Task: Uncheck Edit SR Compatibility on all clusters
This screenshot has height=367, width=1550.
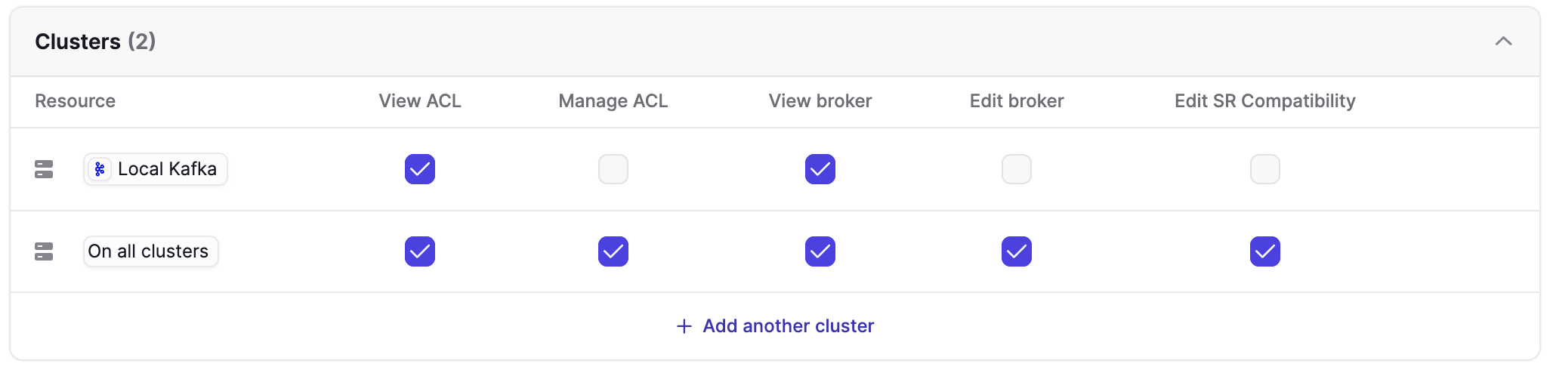Action: click(x=1265, y=251)
